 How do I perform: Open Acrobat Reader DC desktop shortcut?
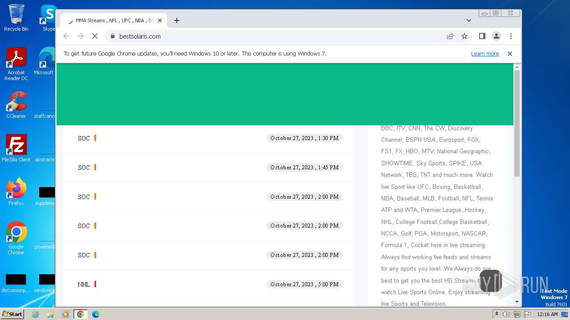coord(16,64)
